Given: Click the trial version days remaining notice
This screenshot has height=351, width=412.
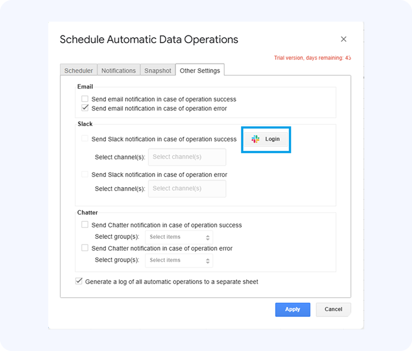Looking at the screenshot, I should (312, 58).
